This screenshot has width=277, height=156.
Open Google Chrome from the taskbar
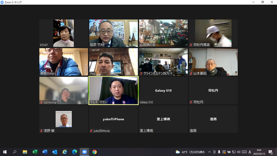pos(94,152)
